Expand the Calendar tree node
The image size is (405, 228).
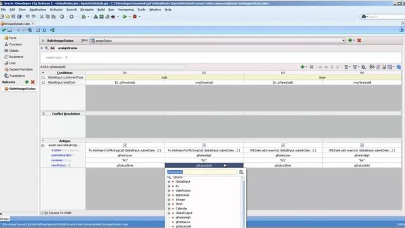(169, 208)
